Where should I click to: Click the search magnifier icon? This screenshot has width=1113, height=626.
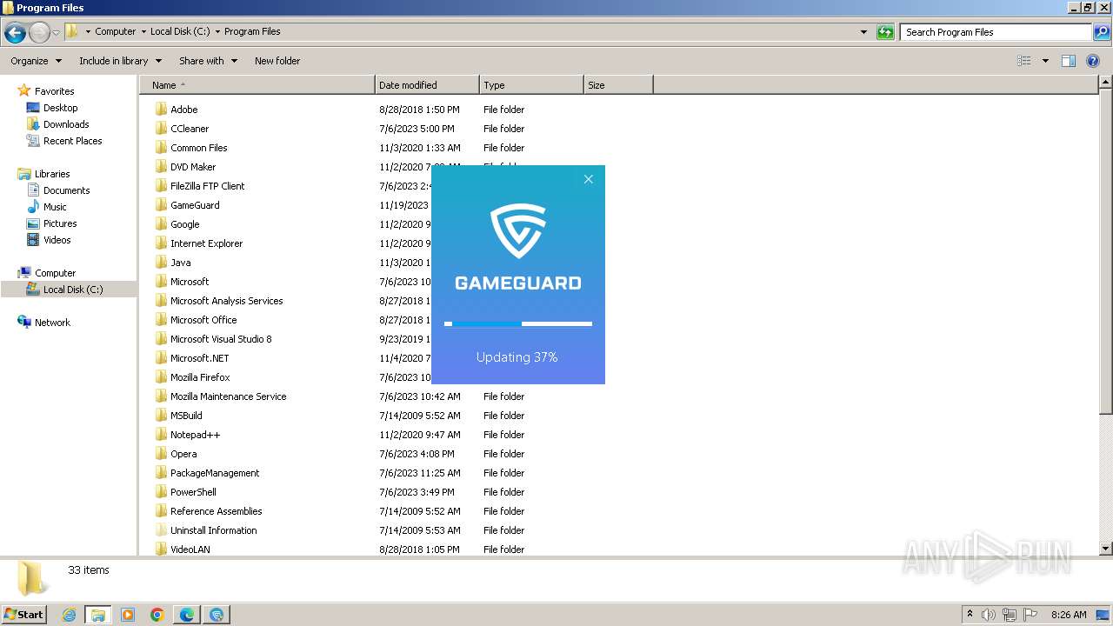(x=1102, y=32)
